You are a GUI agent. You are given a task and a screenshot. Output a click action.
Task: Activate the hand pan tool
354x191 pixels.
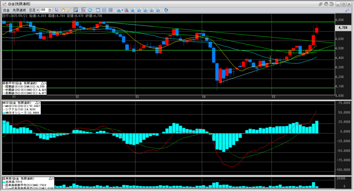pos(63,10)
